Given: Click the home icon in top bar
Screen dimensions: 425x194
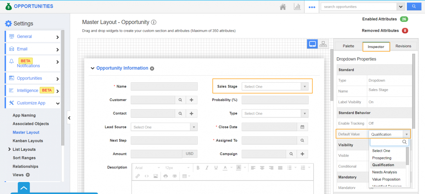Looking at the screenshot, I should point(283,7).
